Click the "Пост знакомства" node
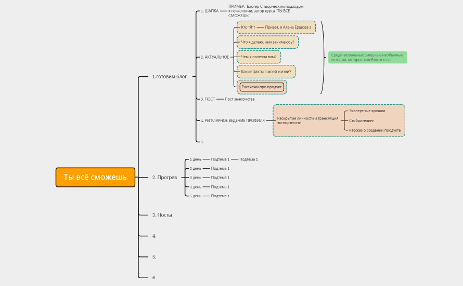This screenshot has width=463, height=286. point(239,99)
